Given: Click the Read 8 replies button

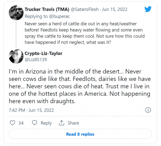Looking at the screenshot, I should [x=80, y=134].
